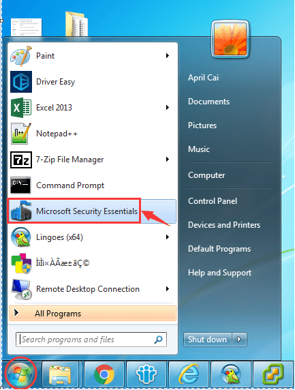295x390 pixels.
Task: Click the Search programs and files box
Action: point(91,340)
